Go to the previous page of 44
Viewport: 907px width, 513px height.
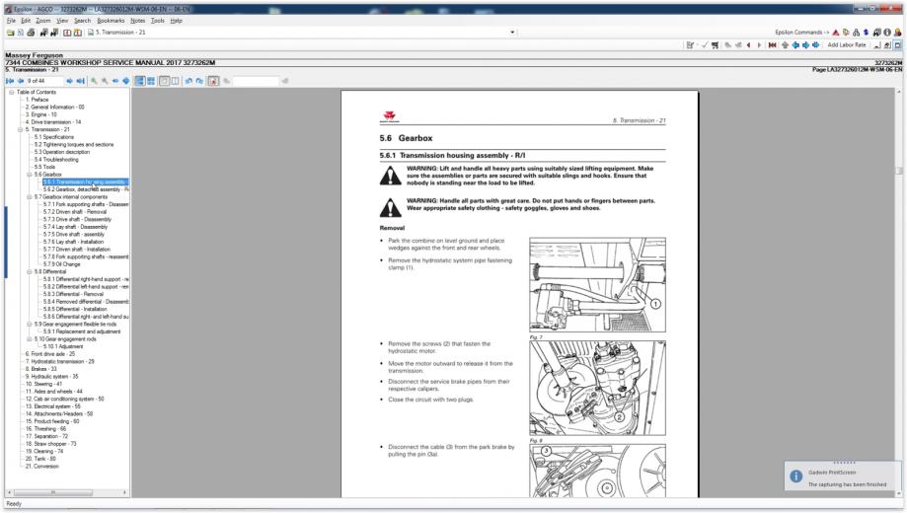point(21,81)
